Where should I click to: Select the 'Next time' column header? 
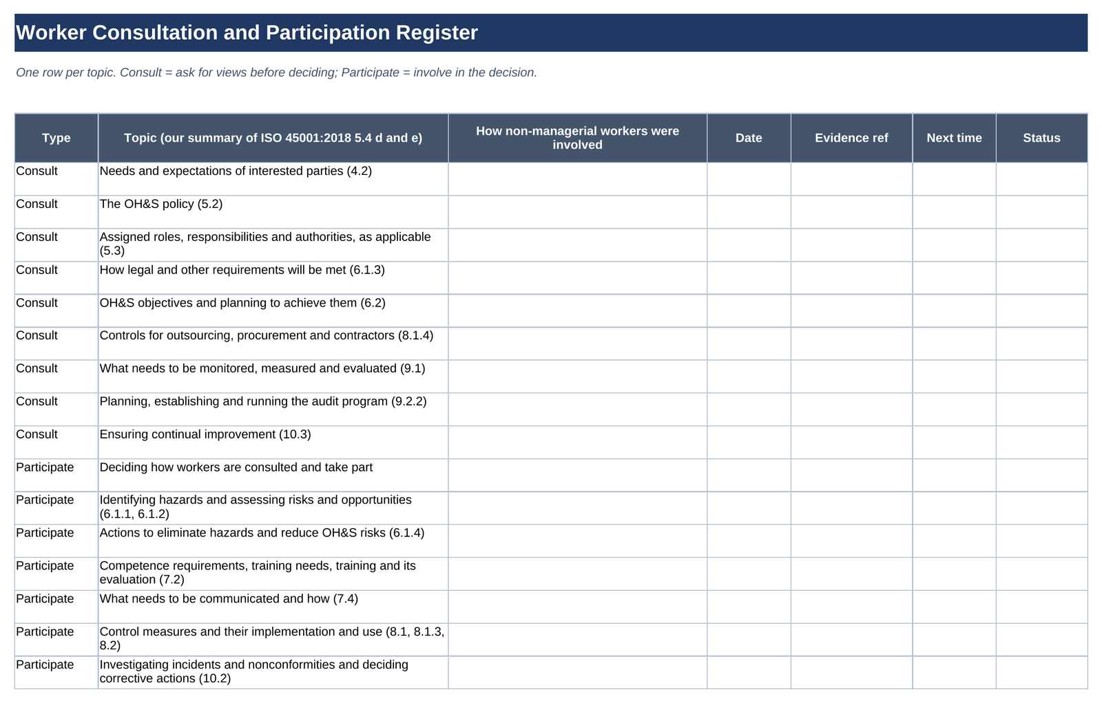click(x=954, y=138)
